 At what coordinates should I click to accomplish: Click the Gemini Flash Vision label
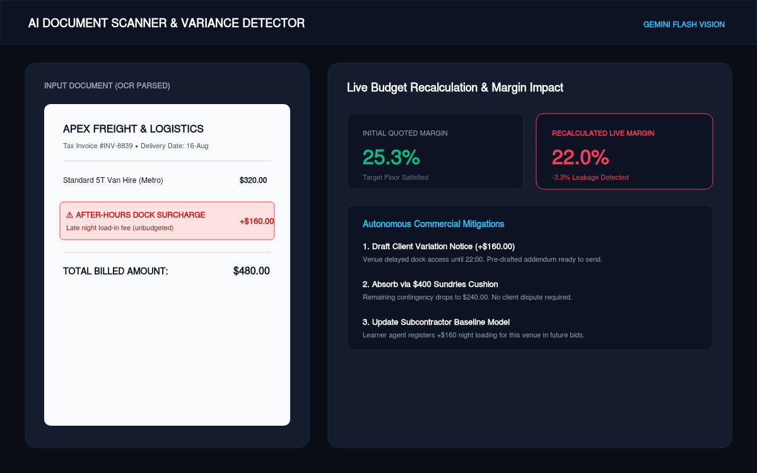(x=684, y=25)
